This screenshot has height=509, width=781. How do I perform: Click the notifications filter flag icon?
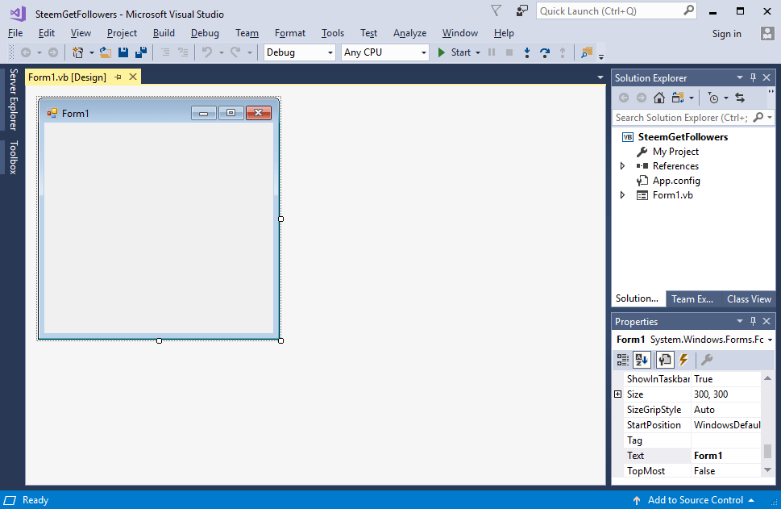[x=496, y=10]
